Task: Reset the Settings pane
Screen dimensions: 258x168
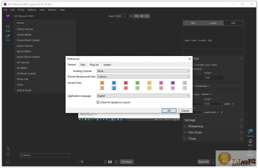Action: [x=241, y=120]
